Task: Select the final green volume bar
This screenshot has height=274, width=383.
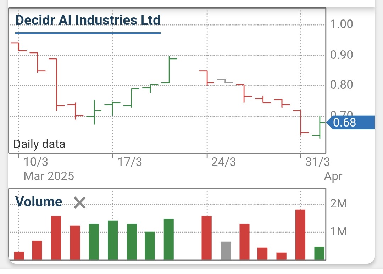Action: coord(319,253)
